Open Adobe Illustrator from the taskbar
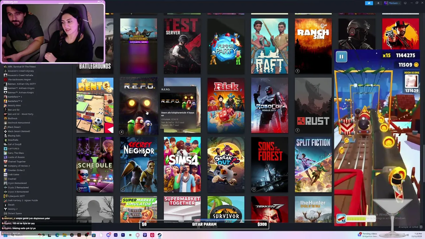This screenshot has height=239, width=425. [x=79, y=235]
